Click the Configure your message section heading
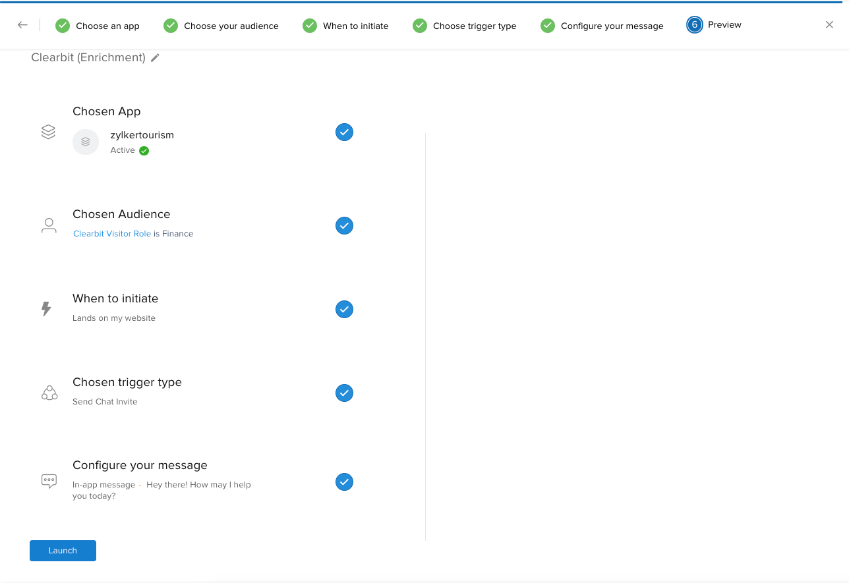Image resolution: width=849 pixels, height=583 pixels. pos(140,465)
